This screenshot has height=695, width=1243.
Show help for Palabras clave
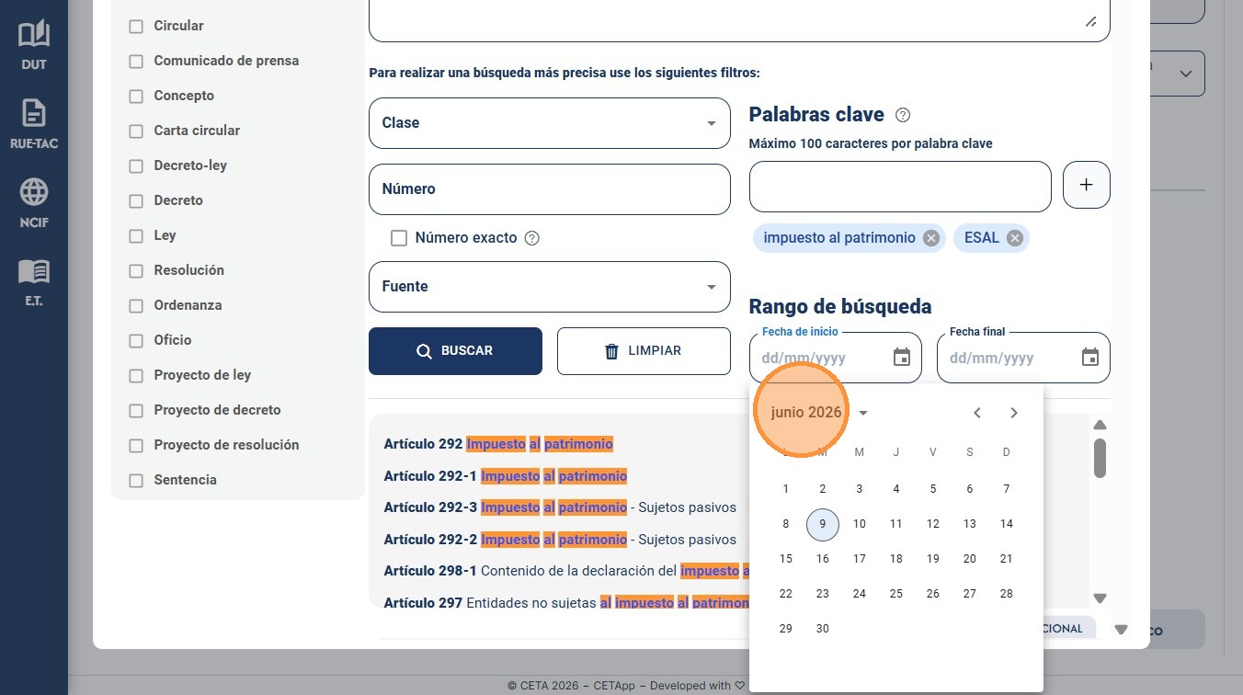[x=903, y=115]
